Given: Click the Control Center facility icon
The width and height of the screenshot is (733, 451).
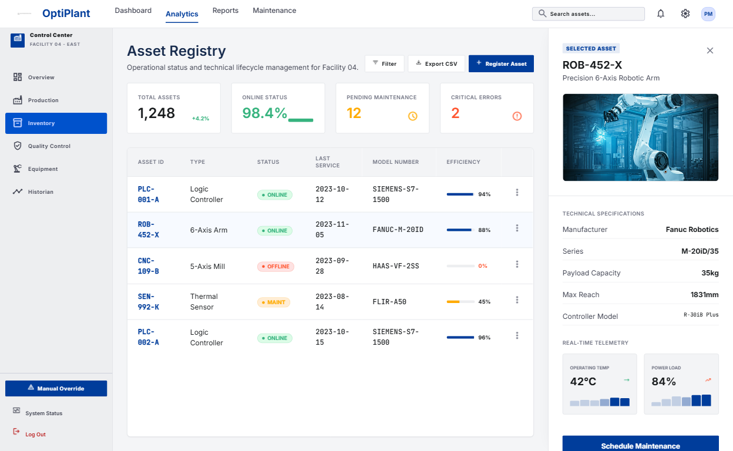Looking at the screenshot, I should 18,39.
